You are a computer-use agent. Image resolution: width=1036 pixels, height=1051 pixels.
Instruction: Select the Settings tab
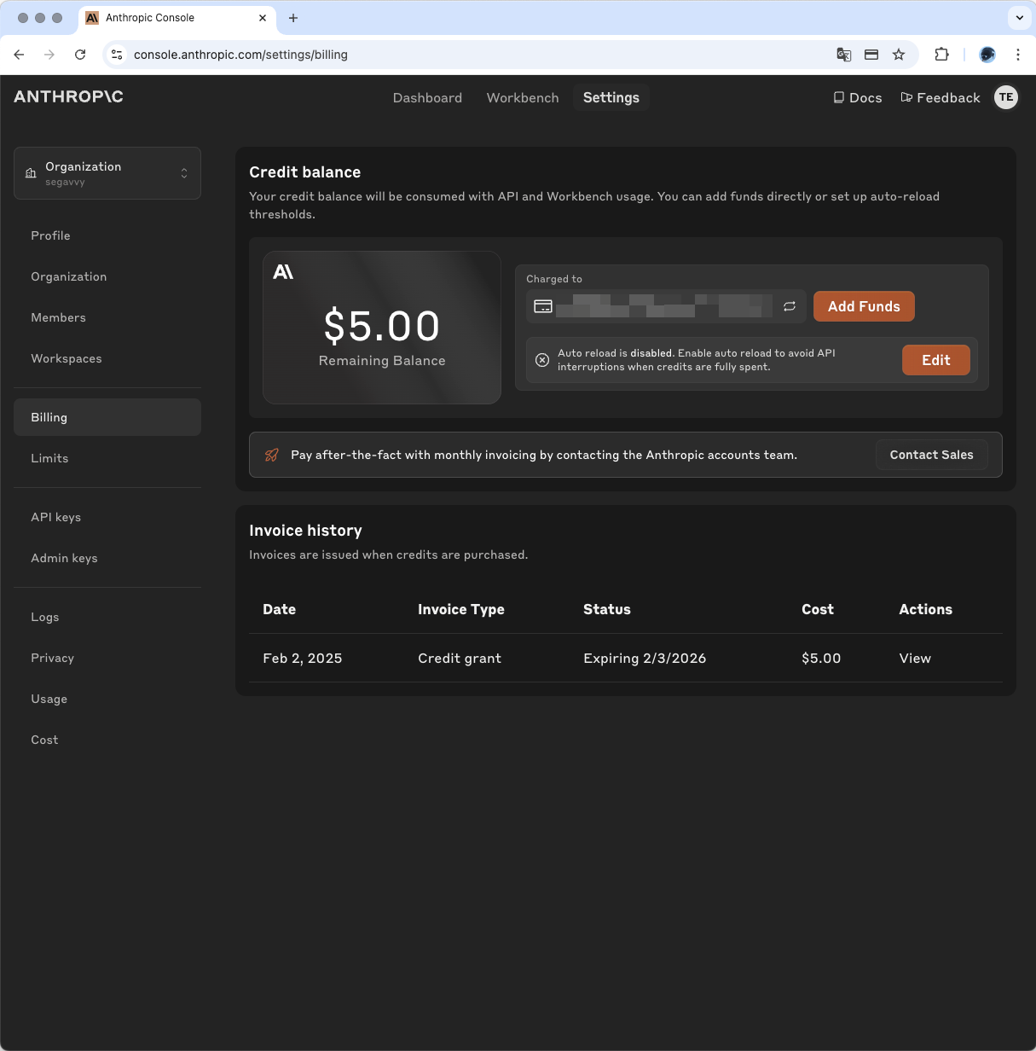click(611, 98)
